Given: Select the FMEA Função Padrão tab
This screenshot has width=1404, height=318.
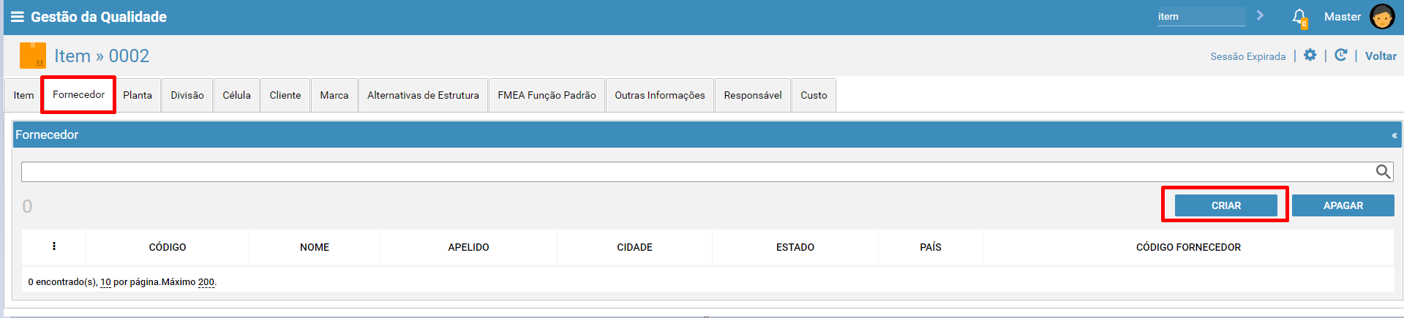Looking at the screenshot, I should [547, 95].
